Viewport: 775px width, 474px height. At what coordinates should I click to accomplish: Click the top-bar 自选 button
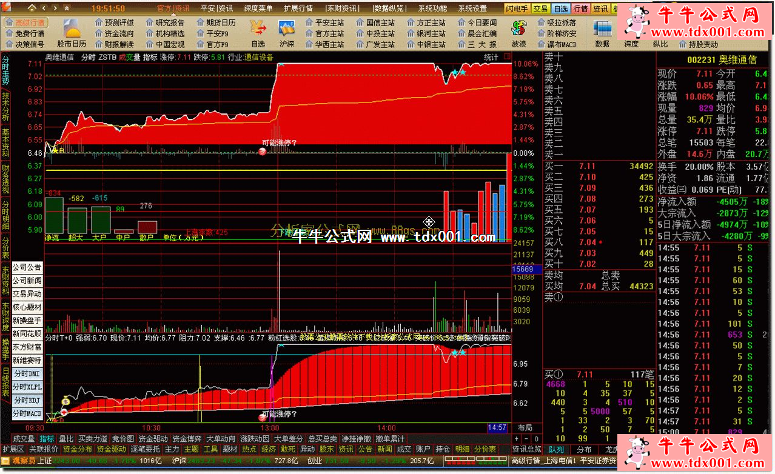[561, 9]
